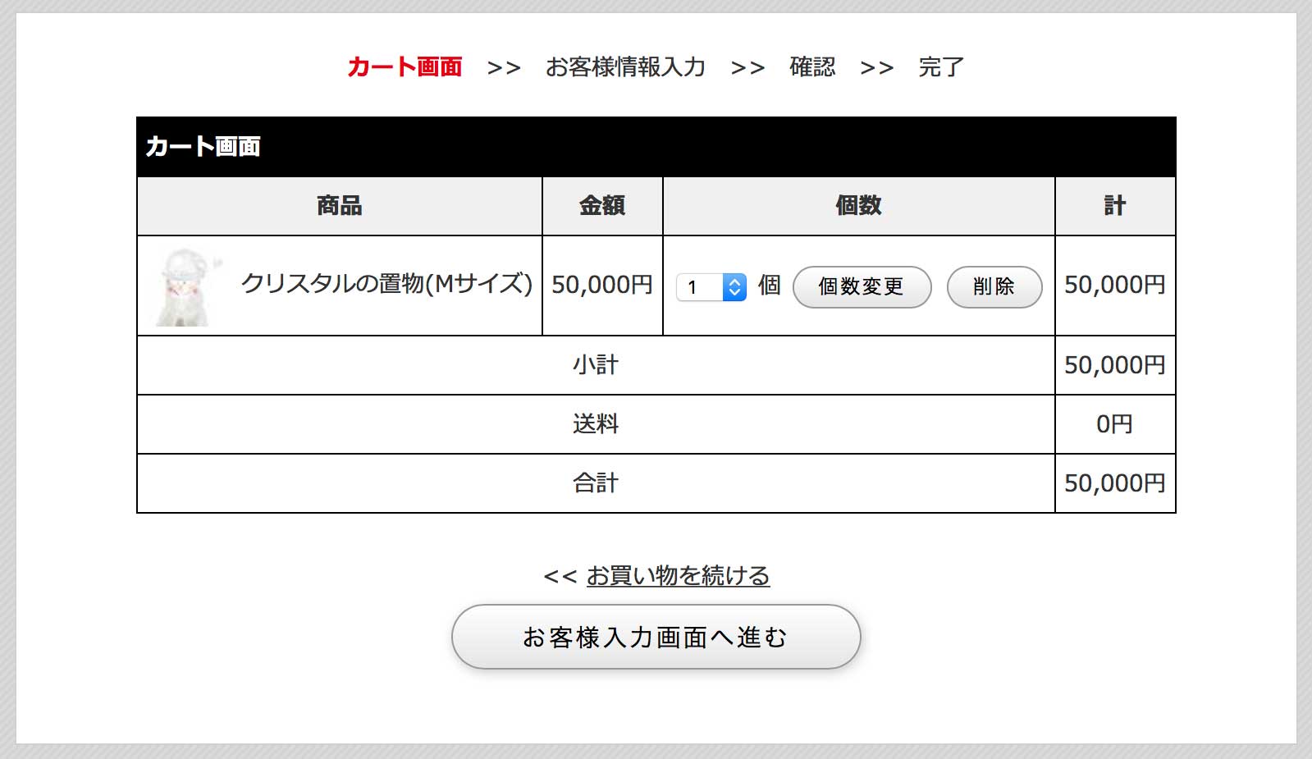Click the 個 unit label beside quantity
This screenshot has width=1312, height=759.
click(x=770, y=286)
